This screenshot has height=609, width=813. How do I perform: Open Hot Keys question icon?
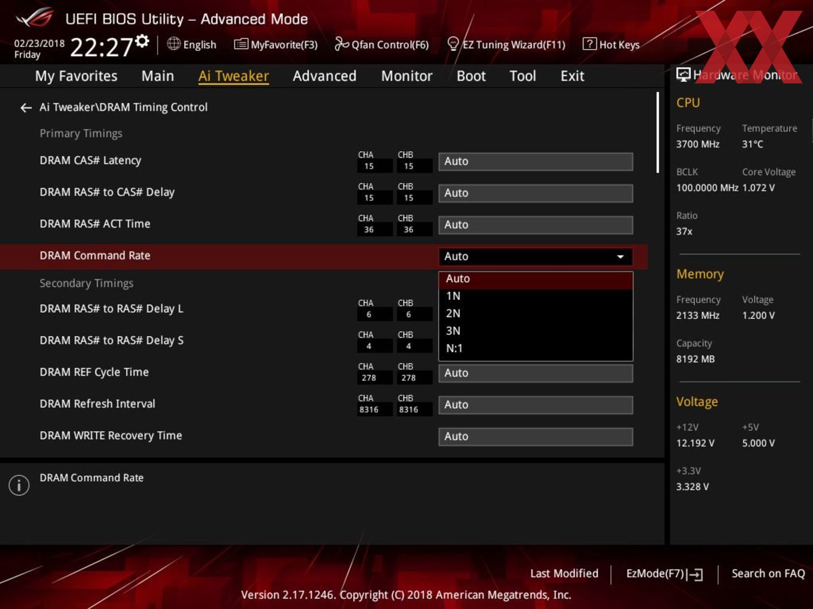coord(589,44)
